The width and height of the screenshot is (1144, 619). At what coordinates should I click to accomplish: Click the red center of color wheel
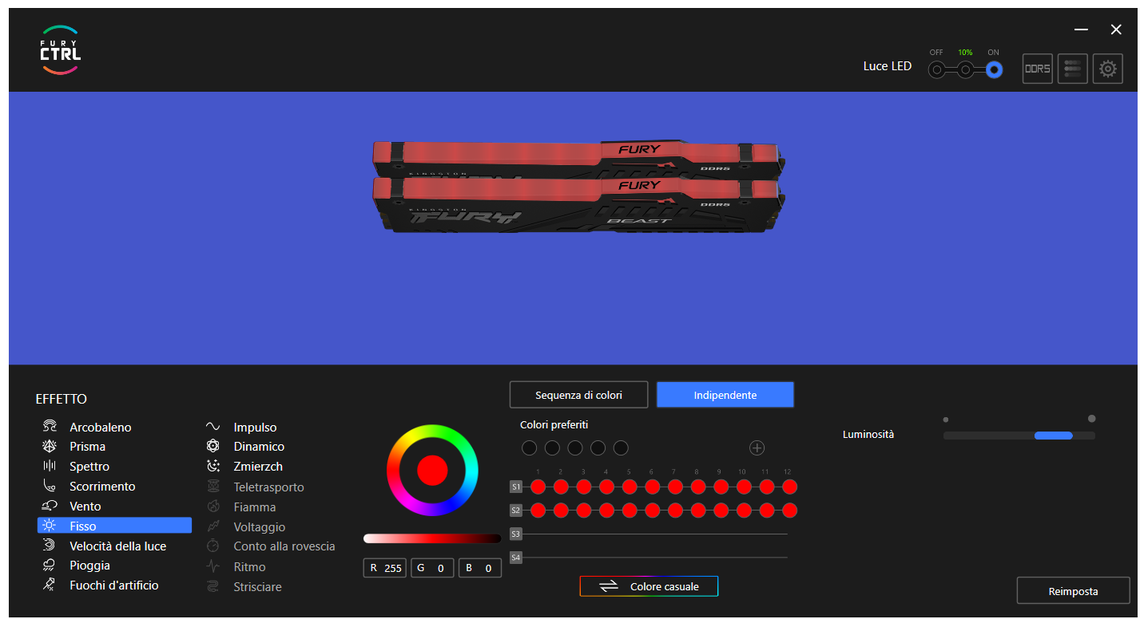coord(432,470)
